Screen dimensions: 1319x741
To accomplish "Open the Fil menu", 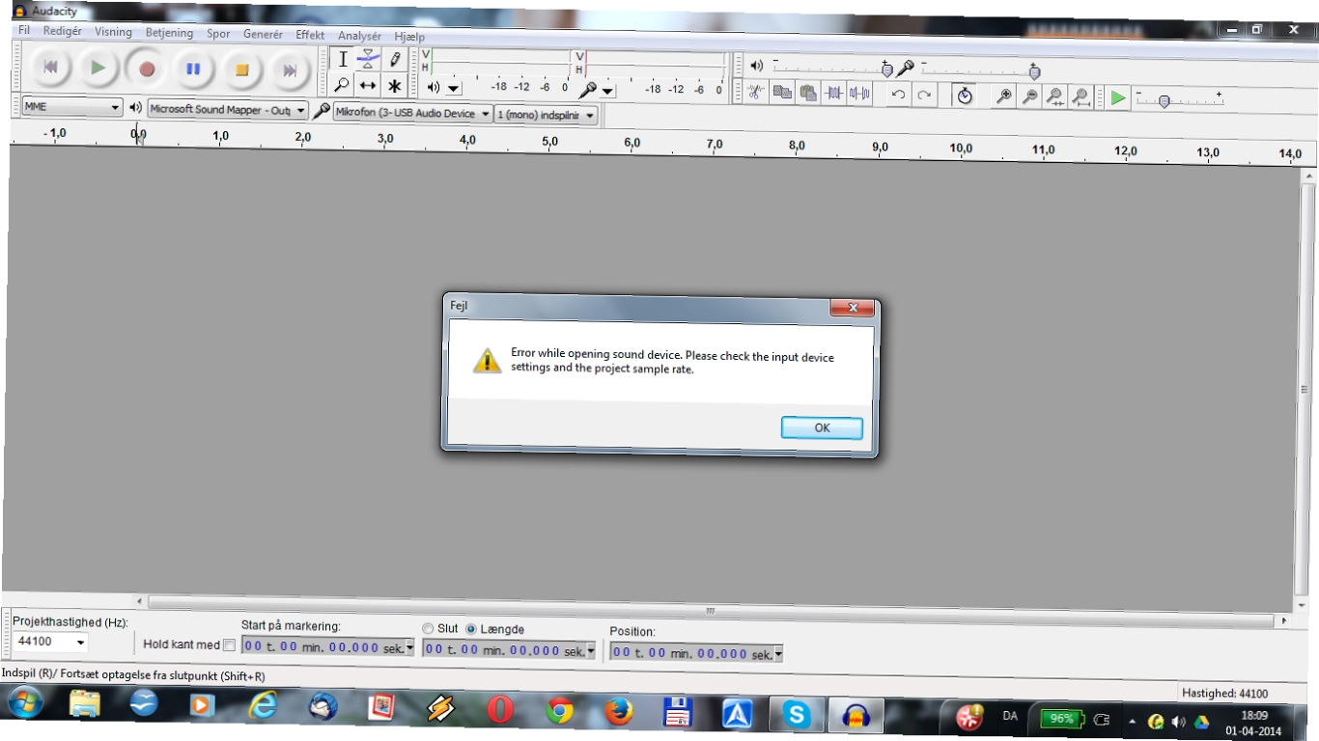I will pyautogui.click(x=24, y=30).
